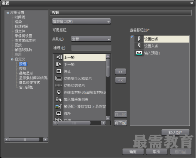Select the Input Preset 1 cassette icon
This screenshot has width=196, height=158.
pos(139,53)
